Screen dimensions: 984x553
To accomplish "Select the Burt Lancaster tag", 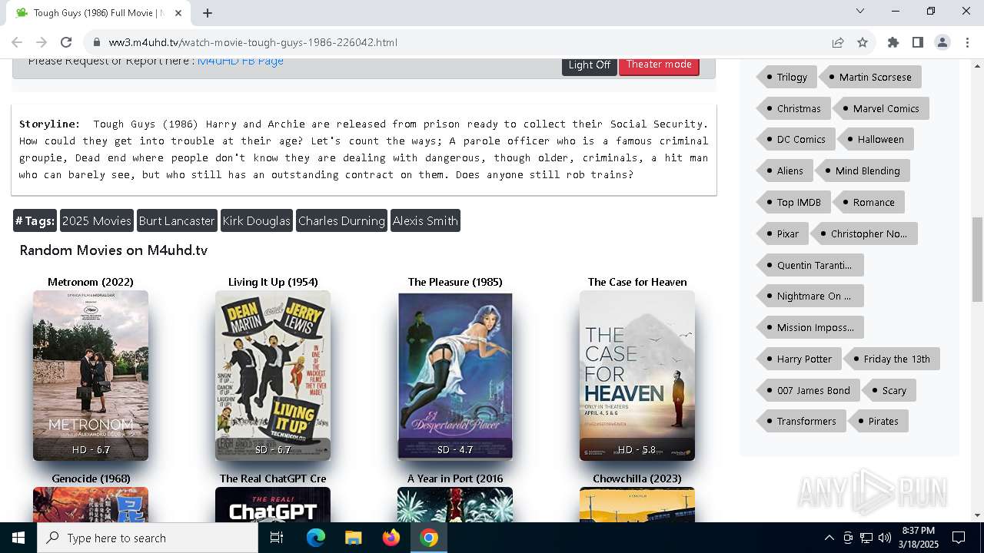I will (177, 220).
